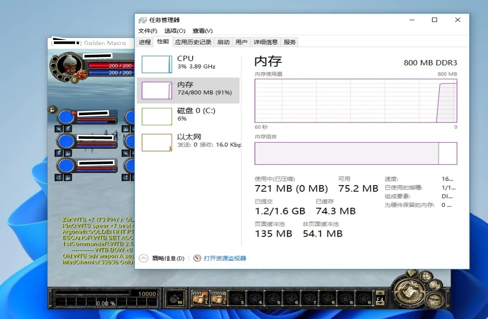Click the red HP bar showing 200 / 200

pyautogui.click(x=111, y=66)
